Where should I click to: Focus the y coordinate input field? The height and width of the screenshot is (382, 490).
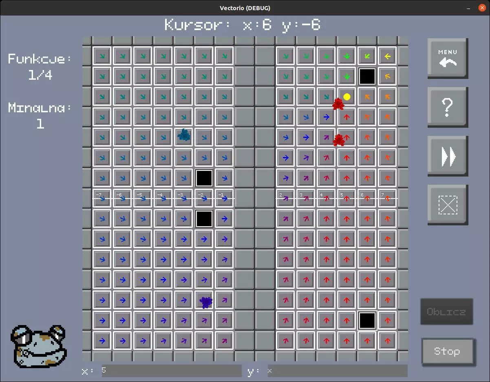pos(337,371)
